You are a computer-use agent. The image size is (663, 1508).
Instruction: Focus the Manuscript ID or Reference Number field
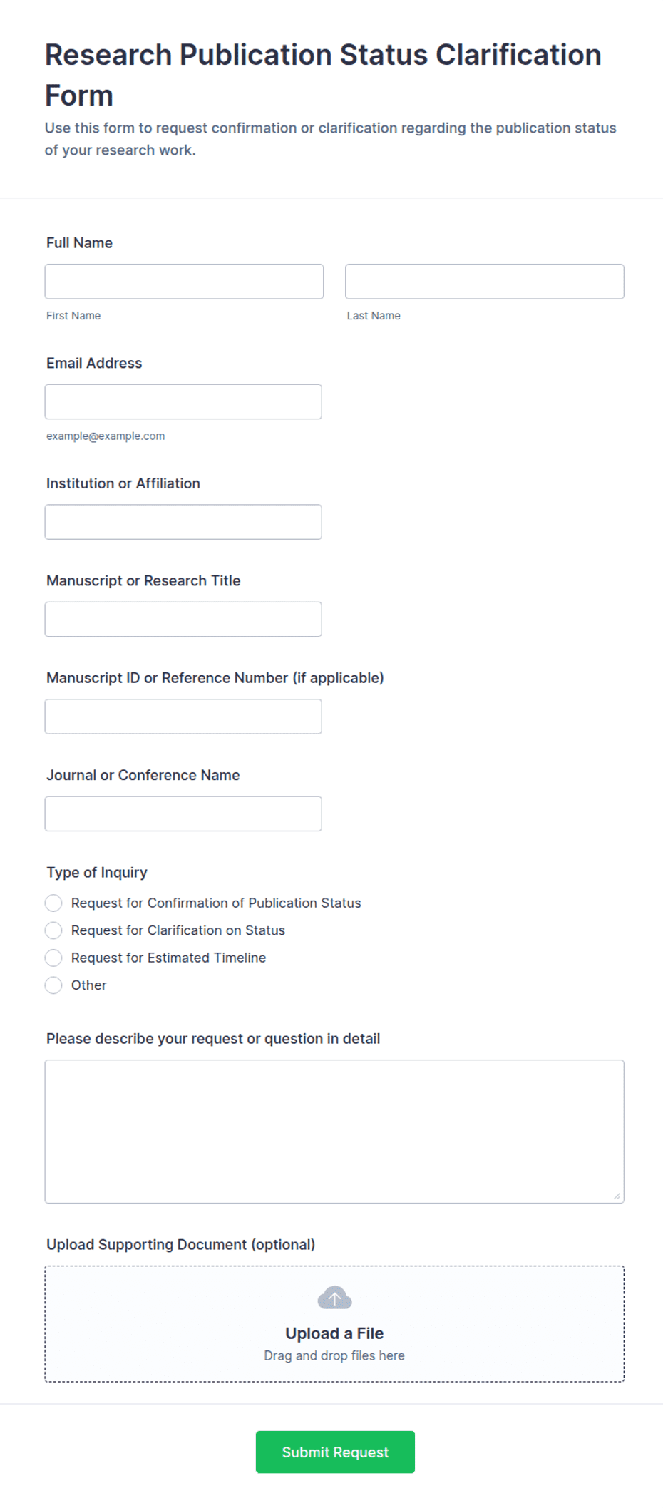(183, 717)
